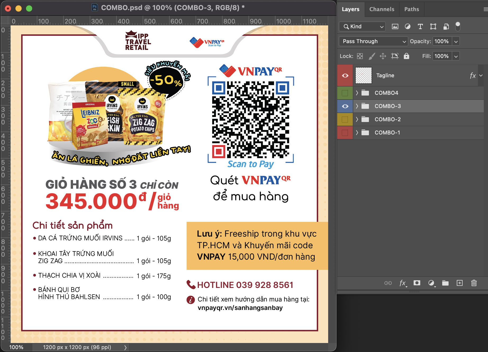The width and height of the screenshot is (488, 352).
Task: Add layer style fx button at bottom
Action: 403,283
